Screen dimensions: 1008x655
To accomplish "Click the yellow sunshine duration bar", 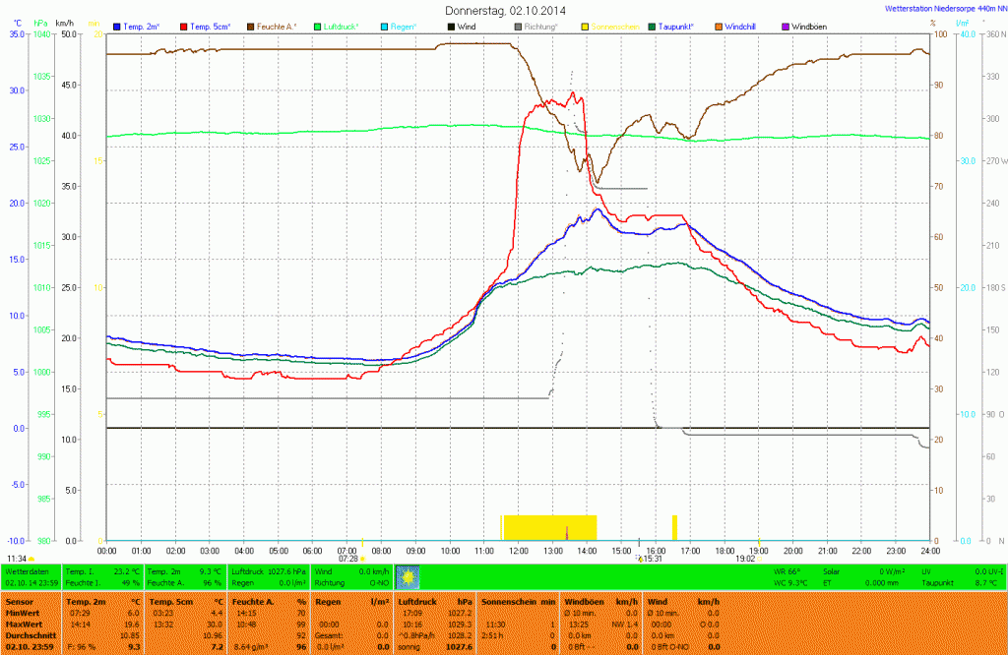I will click(549, 527).
